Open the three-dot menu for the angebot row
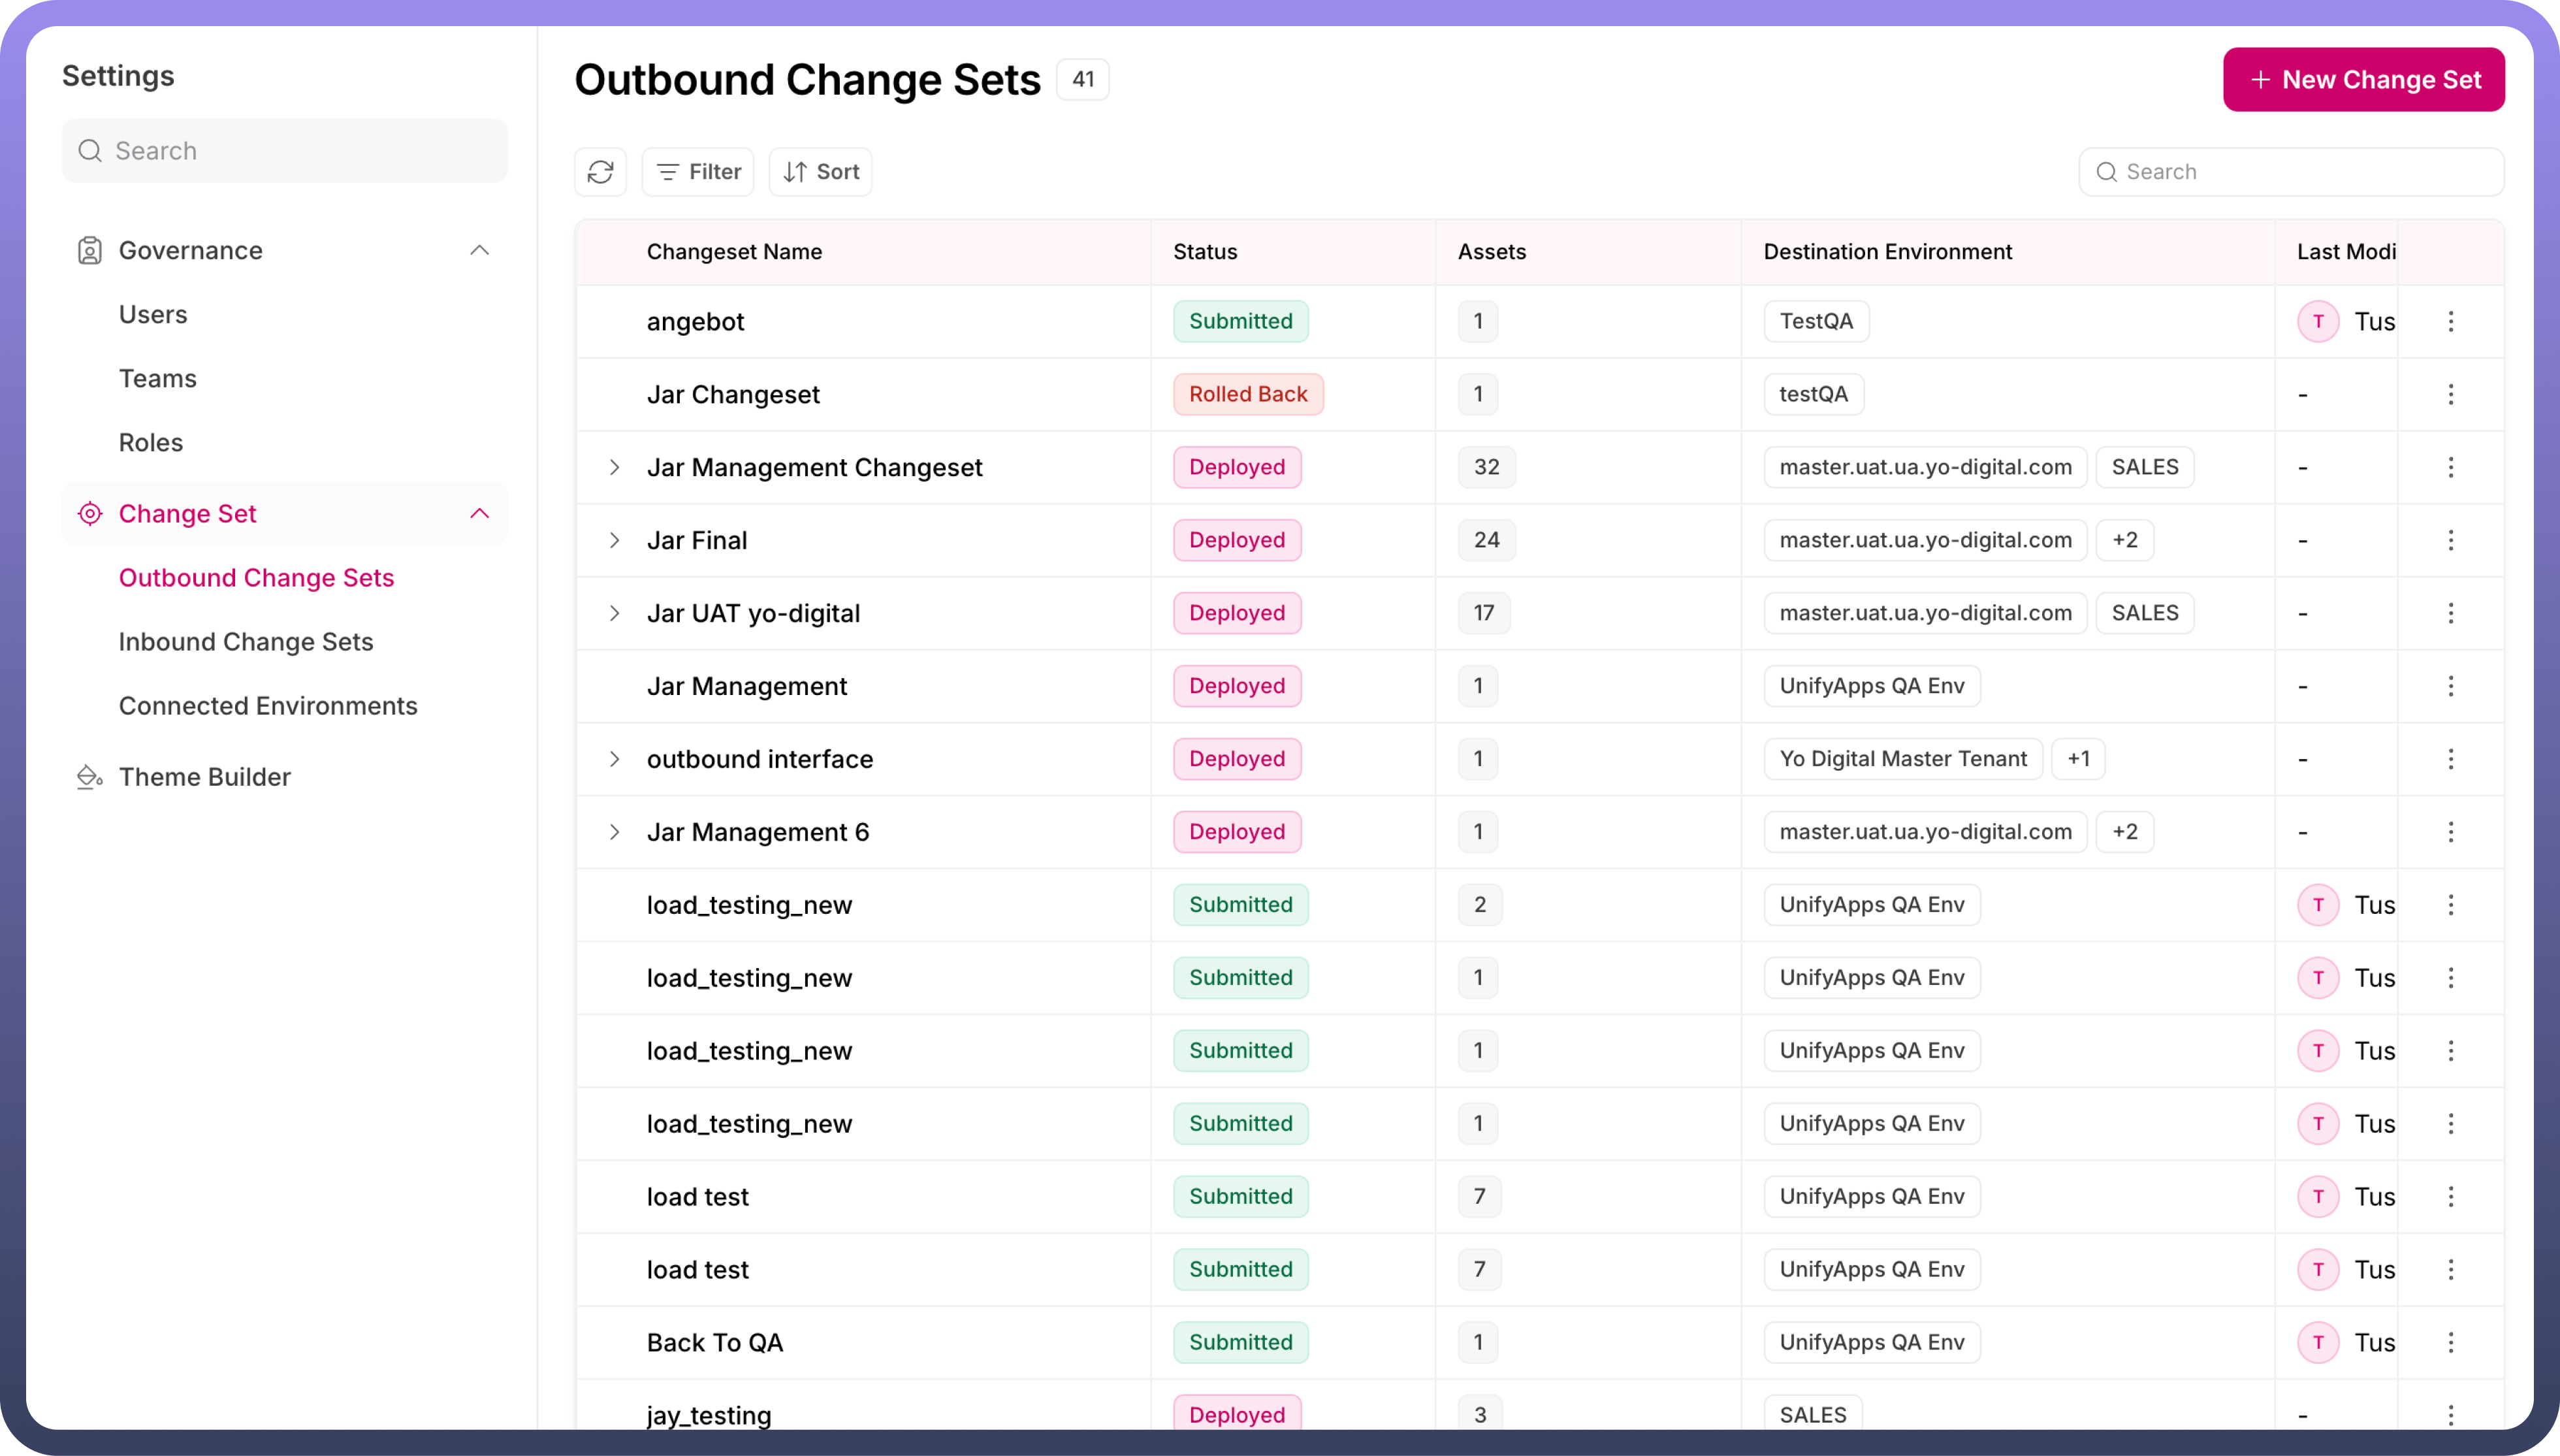Screen dimensions: 2560x1456 point(2450,321)
